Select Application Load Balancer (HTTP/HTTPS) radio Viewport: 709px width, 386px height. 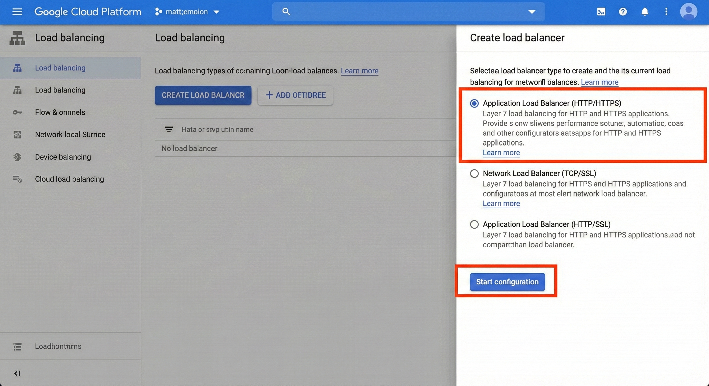point(474,103)
